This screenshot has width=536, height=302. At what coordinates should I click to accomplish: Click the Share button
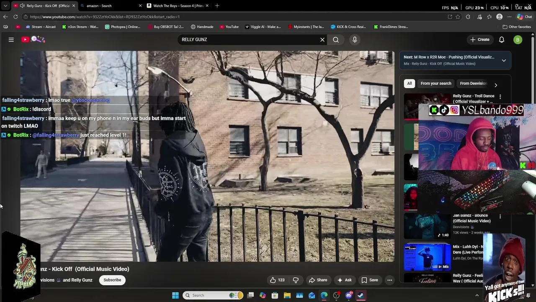point(318,280)
